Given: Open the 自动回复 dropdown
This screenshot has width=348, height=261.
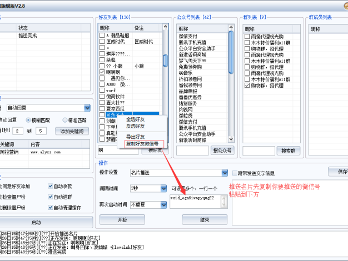Looking at the screenshot, I should coord(87,108).
